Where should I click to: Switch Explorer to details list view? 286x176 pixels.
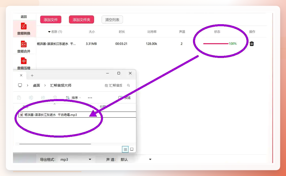click(125, 149)
